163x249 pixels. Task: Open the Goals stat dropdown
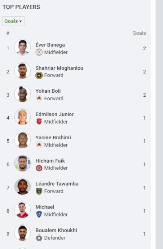pos(13,21)
